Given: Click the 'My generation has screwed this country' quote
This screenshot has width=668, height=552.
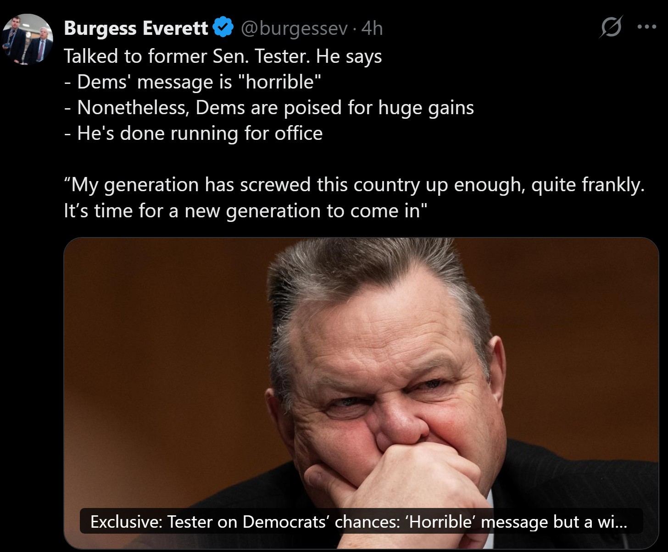Looking at the screenshot, I should click(x=354, y=185).
